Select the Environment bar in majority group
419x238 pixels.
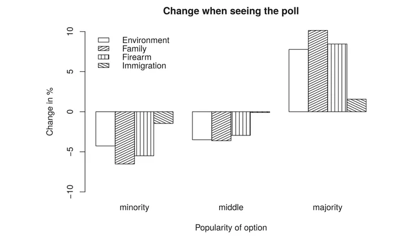[298, 80]
